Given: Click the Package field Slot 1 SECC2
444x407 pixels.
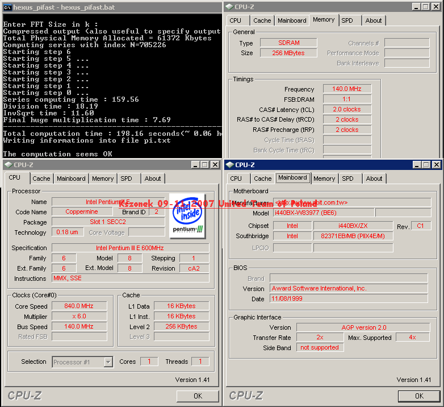Looking at the screenshot, I should tap(108, 222).
